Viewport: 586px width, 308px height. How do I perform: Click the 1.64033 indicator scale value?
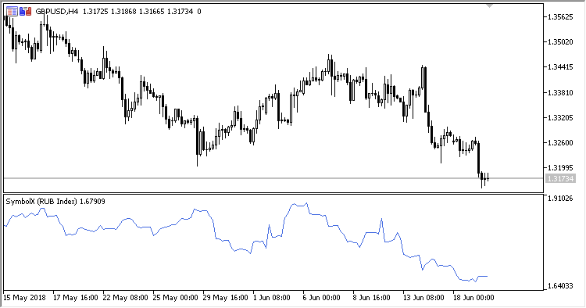point(560,286)
